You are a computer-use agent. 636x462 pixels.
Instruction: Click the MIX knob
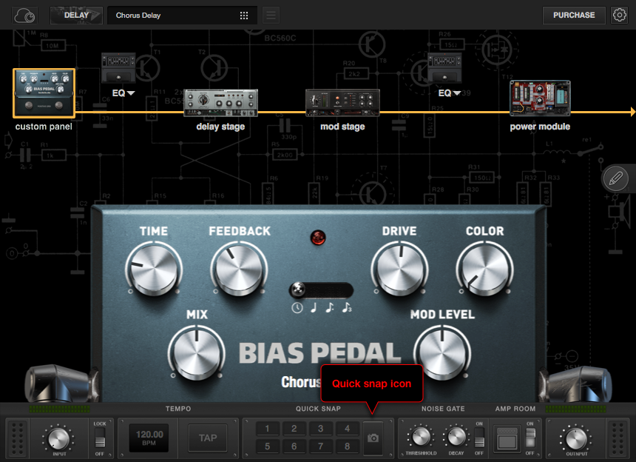click(x=197, y=352)
